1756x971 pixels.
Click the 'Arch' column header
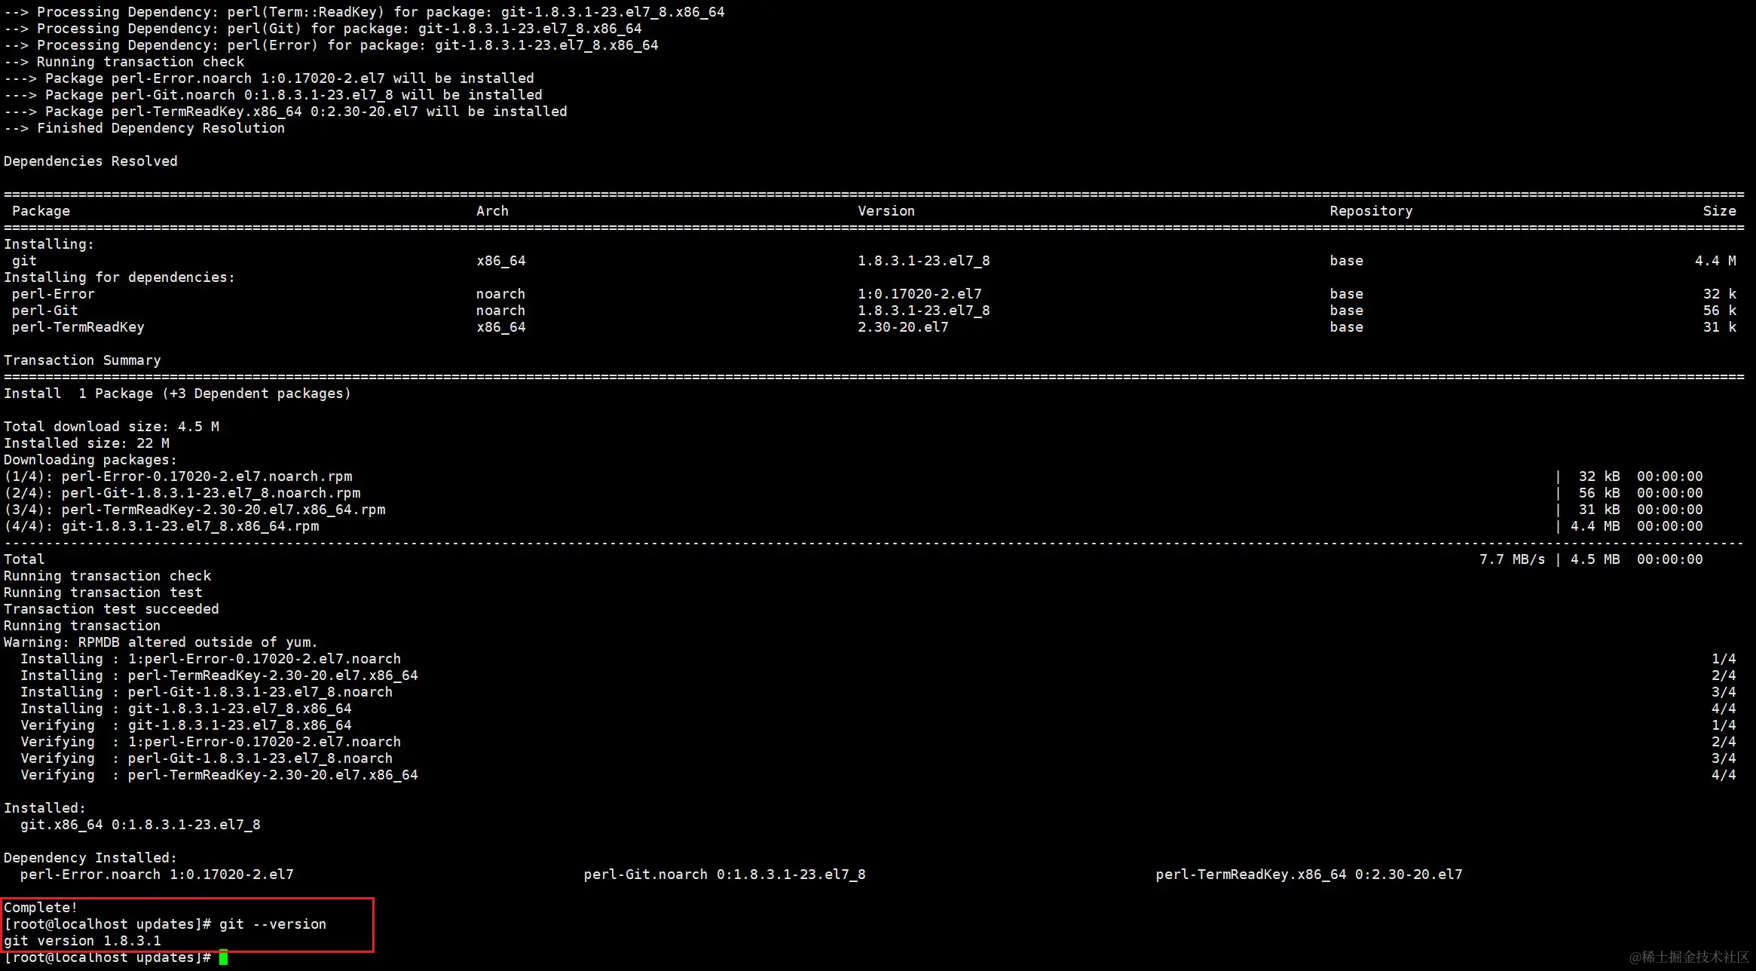pyautogui.click(x=492, y=211)
